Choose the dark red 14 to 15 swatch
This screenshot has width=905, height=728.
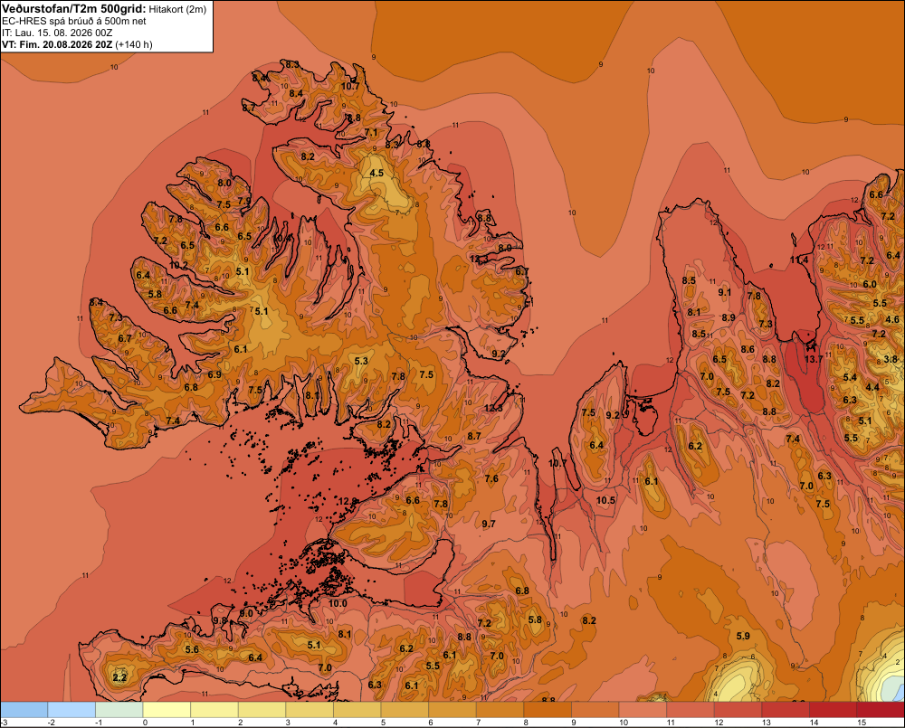tap(833, 710)
